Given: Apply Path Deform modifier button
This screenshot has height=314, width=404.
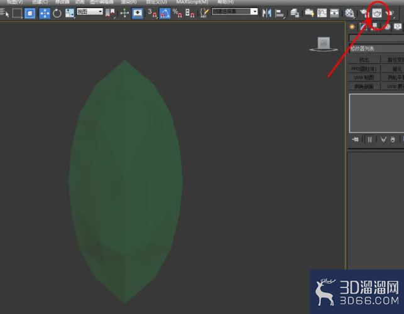Looking at the screenshot, I should coord(393,60).
